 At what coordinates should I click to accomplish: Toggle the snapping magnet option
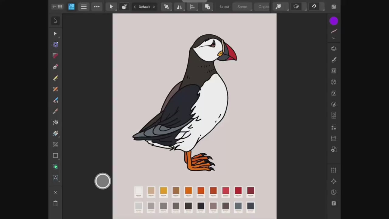click(x=314, y=7)
